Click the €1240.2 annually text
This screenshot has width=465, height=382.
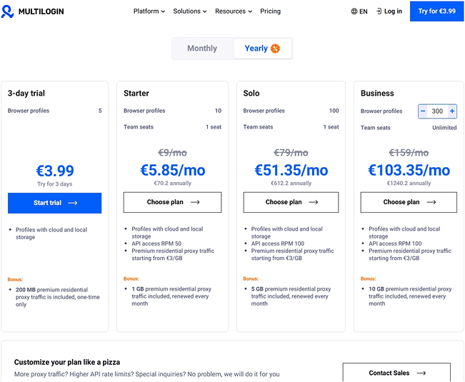pos(409,184)
